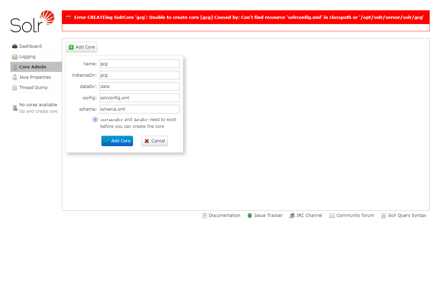Click the green plus icon on Add Core
This screenshot has width=440, height=297.
pos(71,47)
